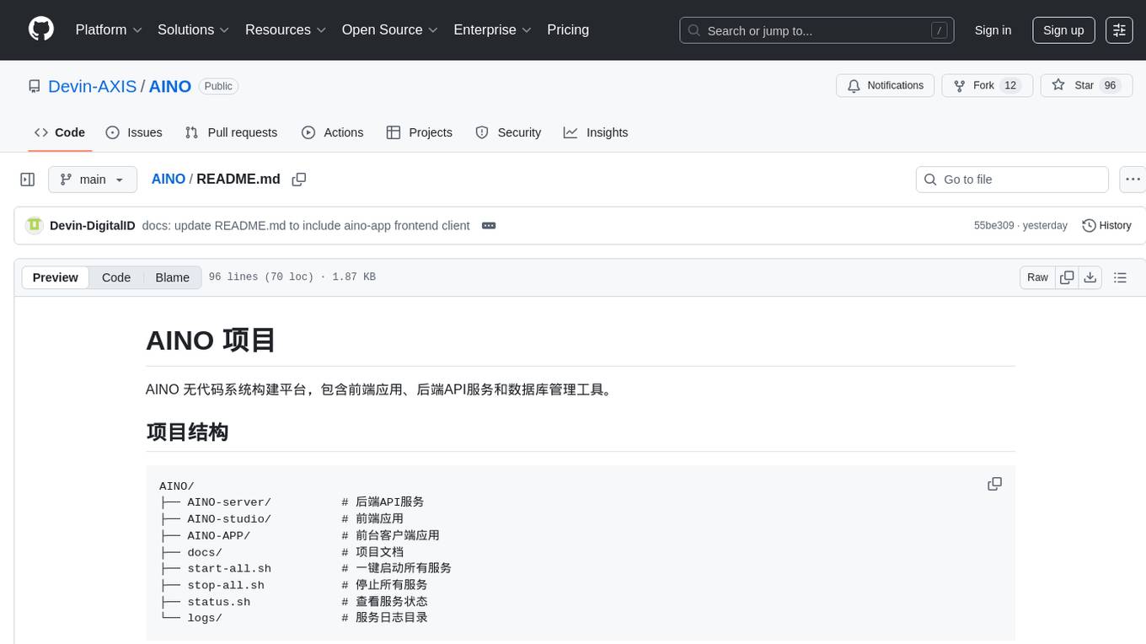The image size is (1146, 644).
Task: Focus the Search or jump to field
Action: coord(817,30)
